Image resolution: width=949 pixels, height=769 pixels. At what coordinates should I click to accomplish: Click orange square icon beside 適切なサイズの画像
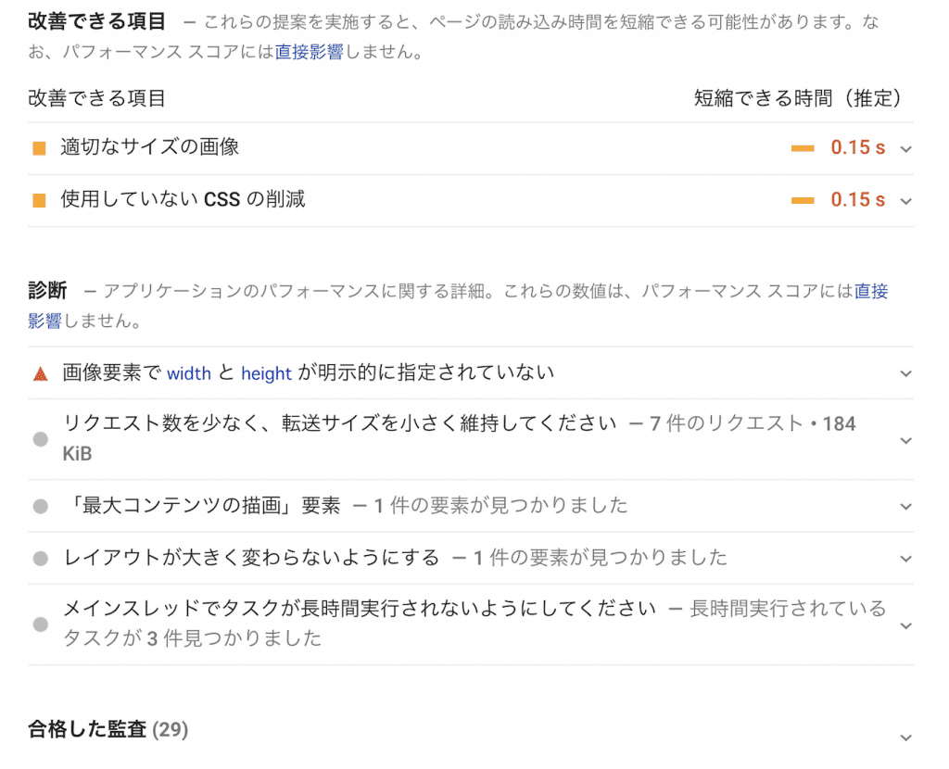(39, 148)
